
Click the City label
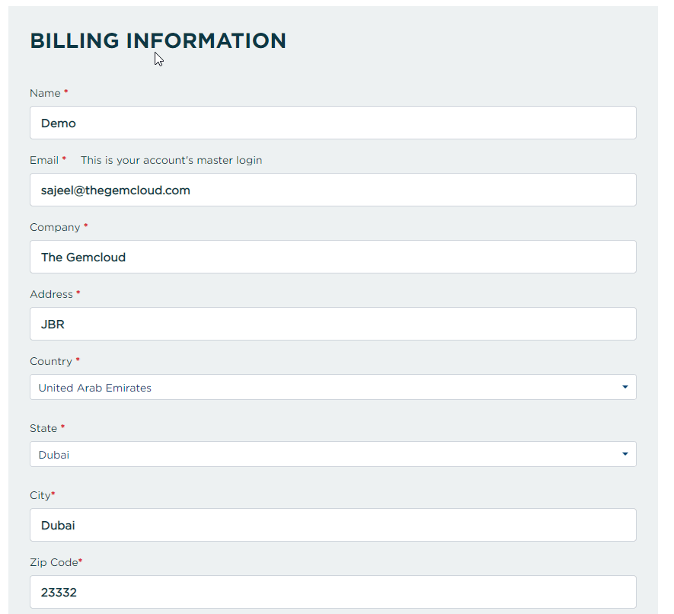[40, 496]
